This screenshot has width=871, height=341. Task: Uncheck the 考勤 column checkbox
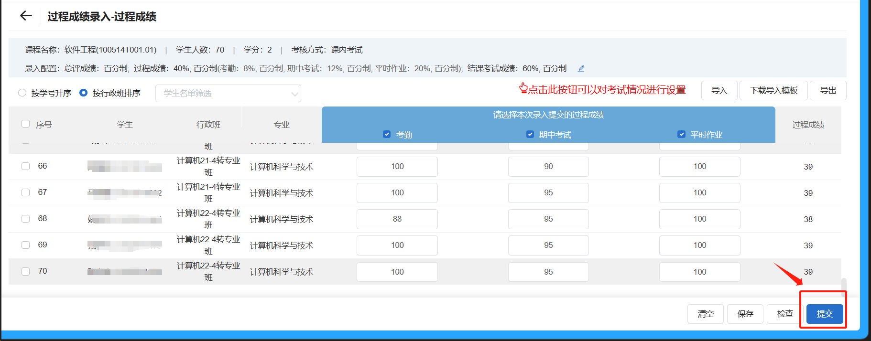point(387,134)
